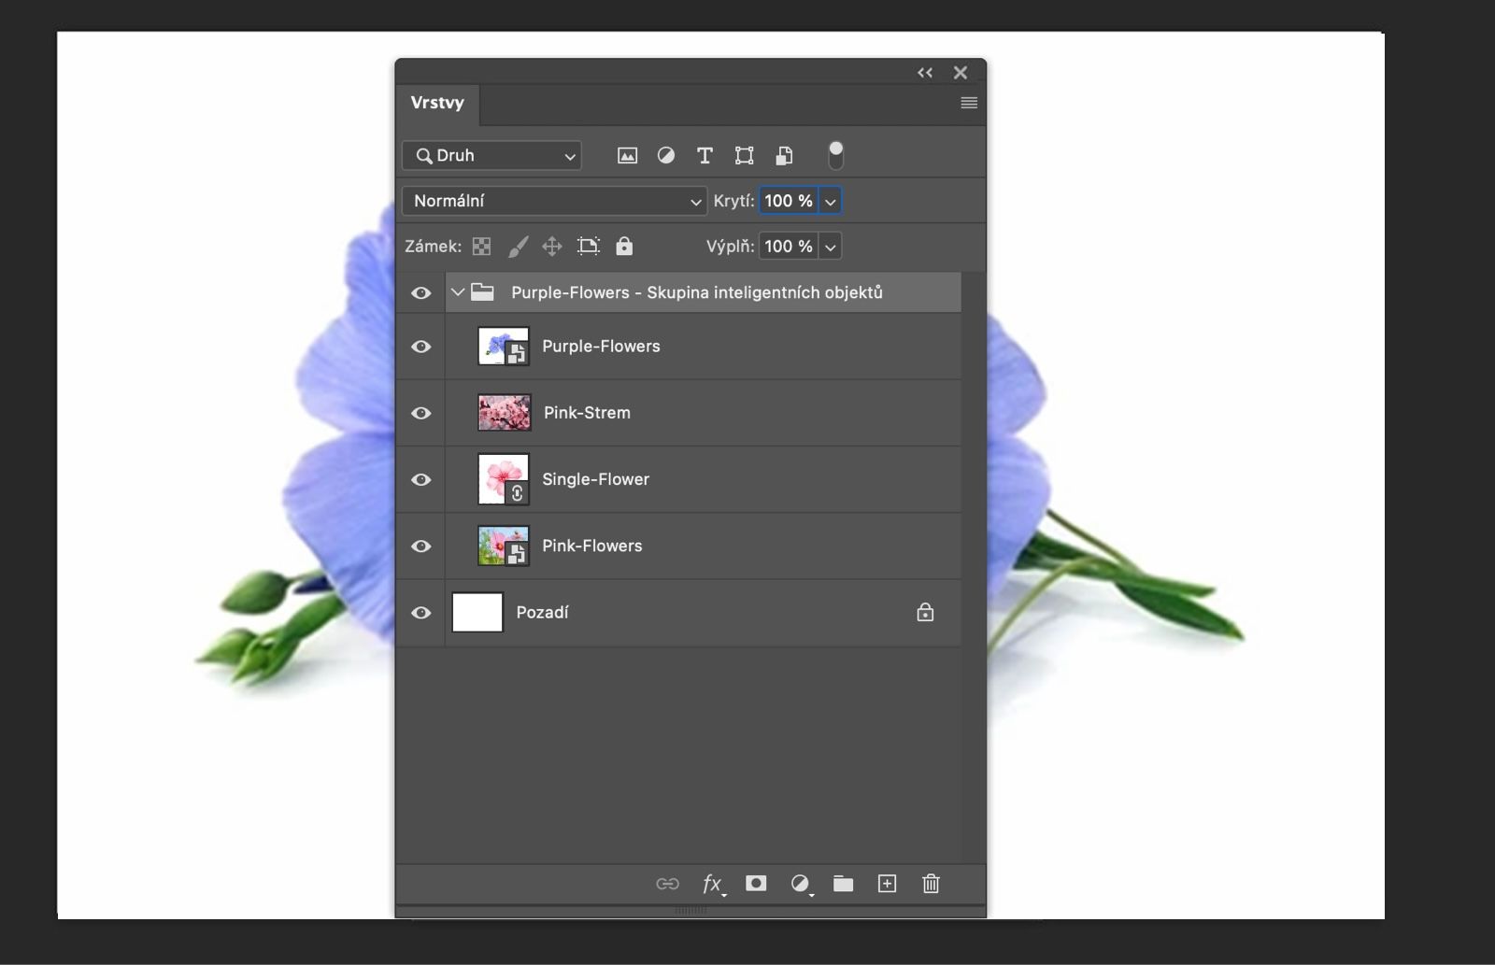This screenshot has width=1495, height=965.
Task: Add a layer mask
Action: (756, 884)
